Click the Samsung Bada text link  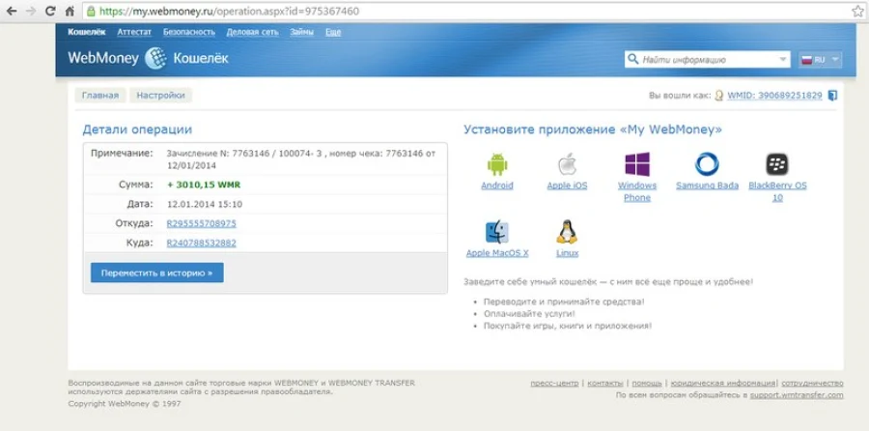coord(707,186)
